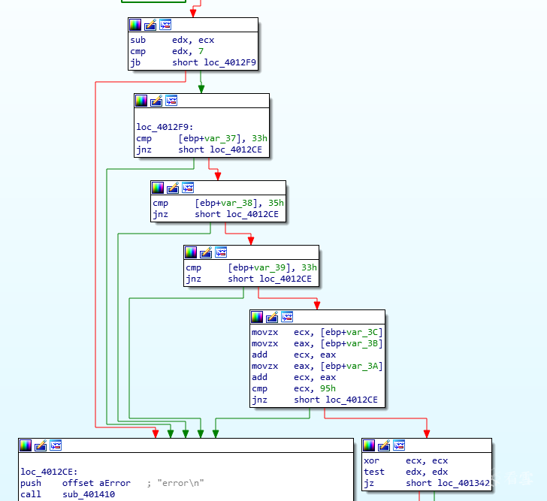Set node color for the loc_4012F9 block
The width and height of the screenshot is (547, 501).
(x=141, y=101)
